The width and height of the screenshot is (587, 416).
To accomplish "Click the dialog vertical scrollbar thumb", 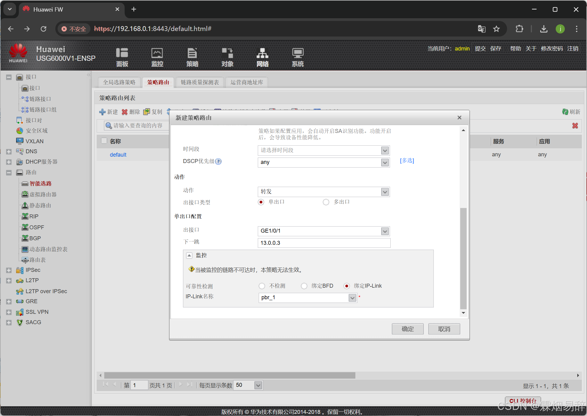I will 463,258.
